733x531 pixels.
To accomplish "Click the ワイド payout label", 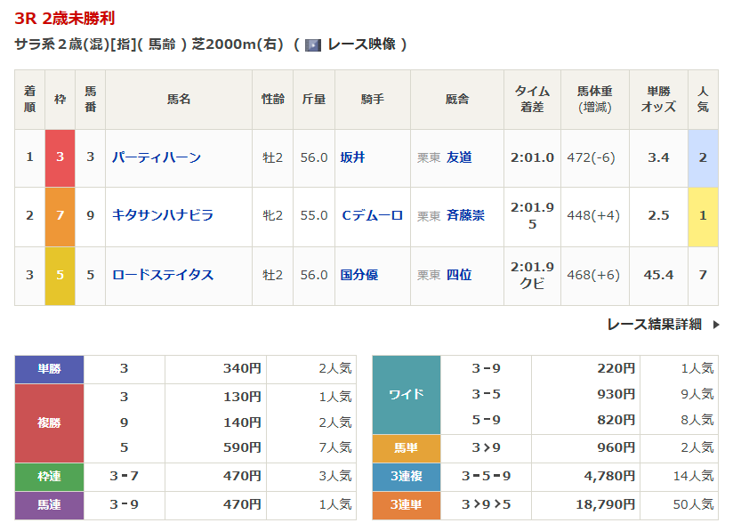I will pyautogui.click(x=407, y=394).
